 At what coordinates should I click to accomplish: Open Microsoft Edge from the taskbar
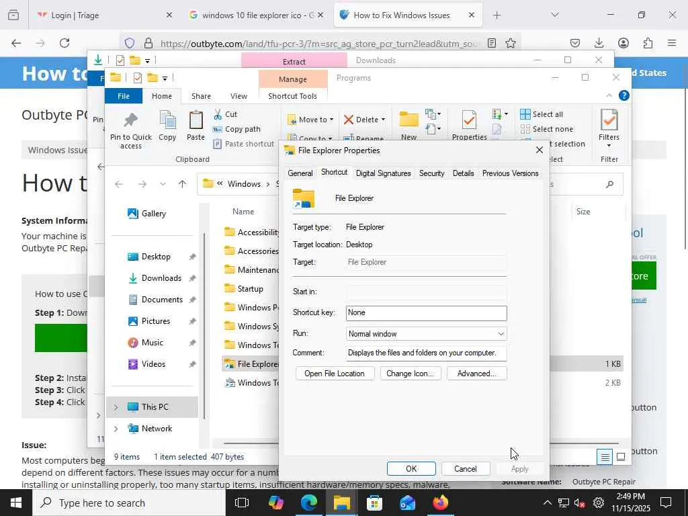pos(309,503)
